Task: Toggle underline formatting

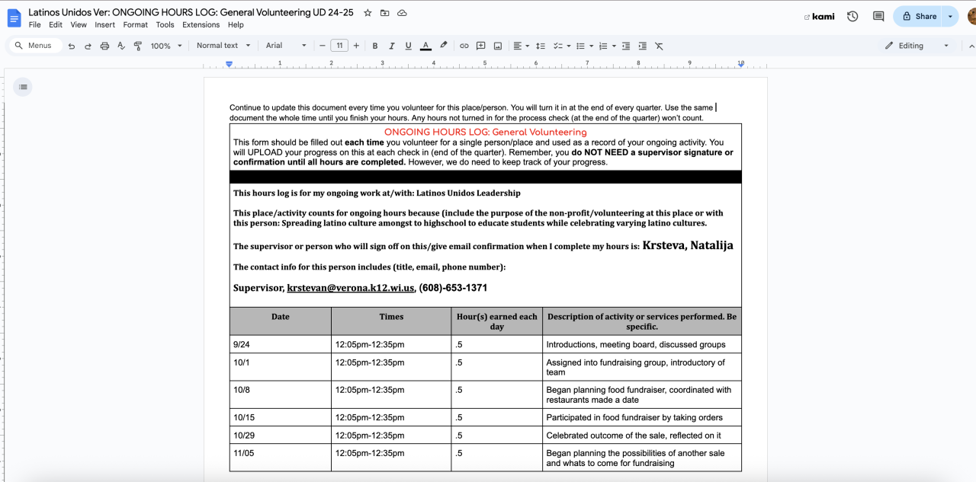Action: [409, 46]
